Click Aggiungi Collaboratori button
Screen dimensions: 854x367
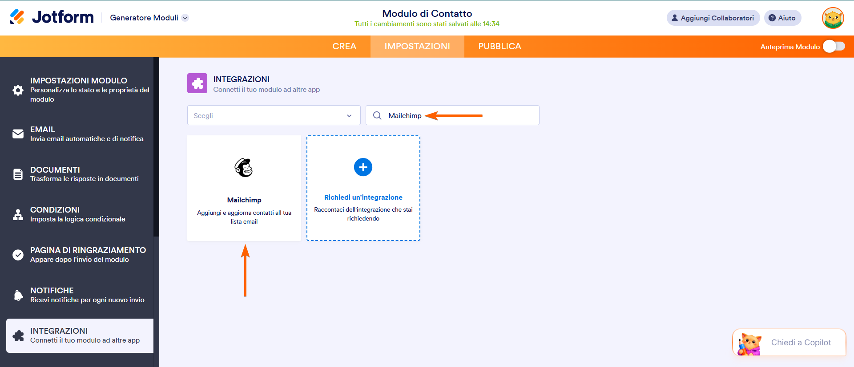pos(713,18)
